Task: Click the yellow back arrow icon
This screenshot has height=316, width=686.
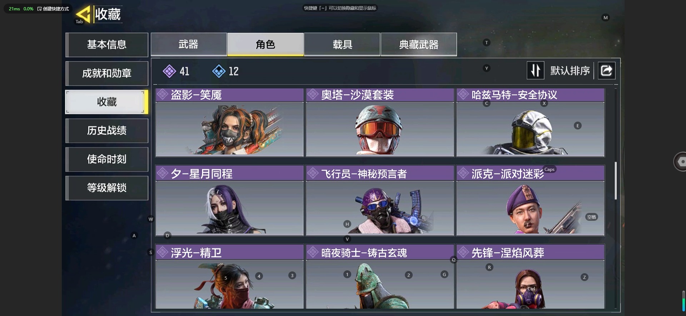Action: (x=83, y=14)
